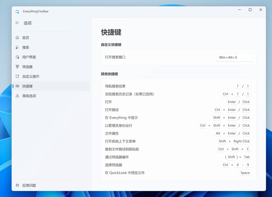Open the 自定义操作 page
The width and height of the screenshot is (272, 197).
click(51, 76)
